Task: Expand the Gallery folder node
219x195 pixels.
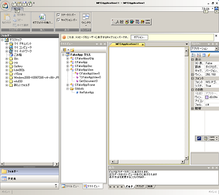Action: 6,66
